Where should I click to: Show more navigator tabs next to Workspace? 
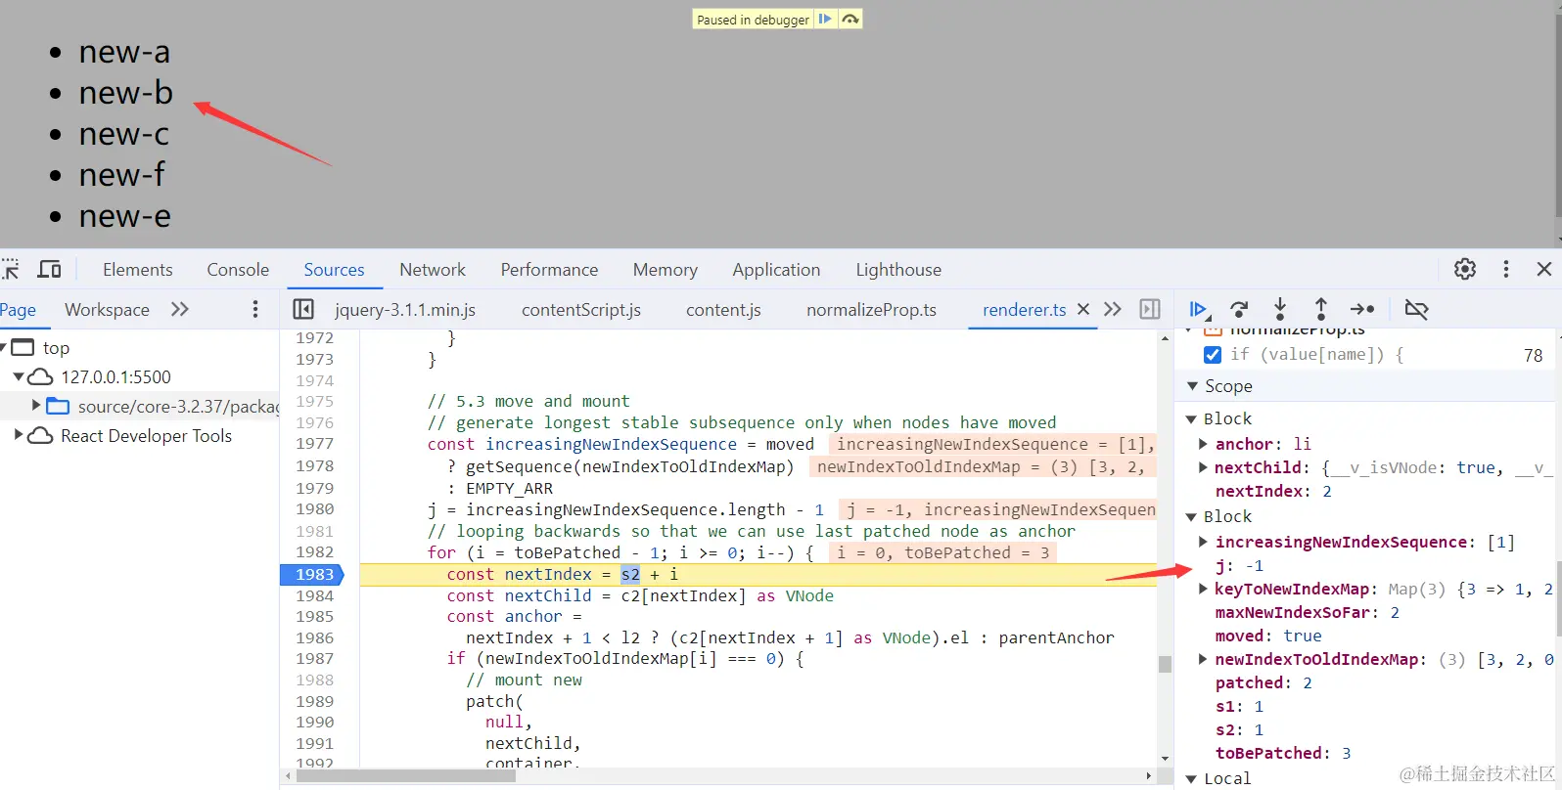tap(180, 309)
